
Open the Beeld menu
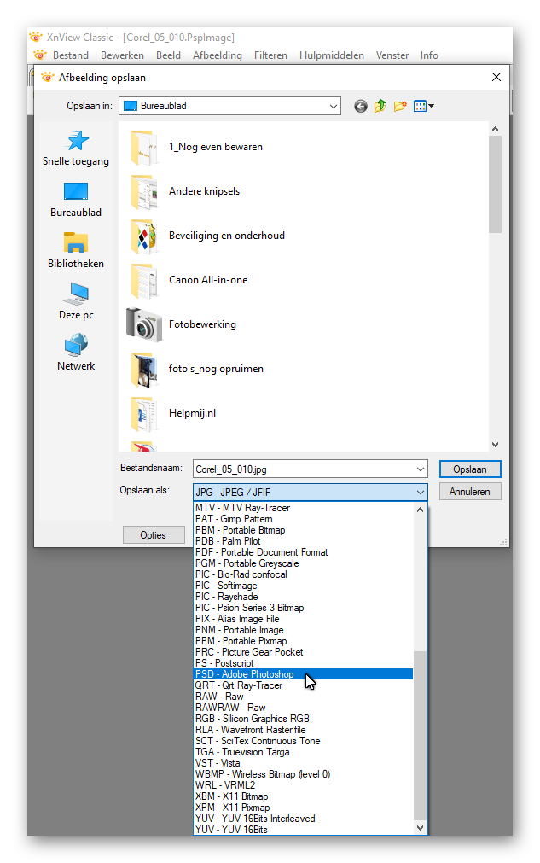point(168,55)
